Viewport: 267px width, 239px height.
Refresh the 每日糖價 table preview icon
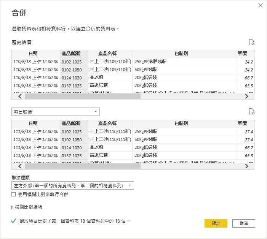coord(251,111)
